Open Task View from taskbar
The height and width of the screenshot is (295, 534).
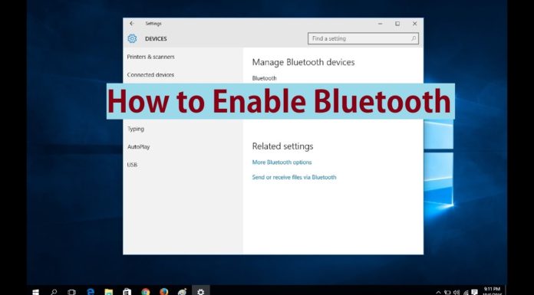pyautogui.click(x=71, y=292)
